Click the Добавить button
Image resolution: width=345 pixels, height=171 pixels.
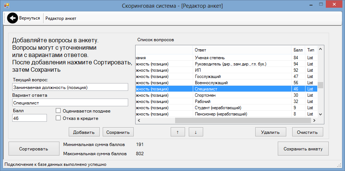point(84,132)
